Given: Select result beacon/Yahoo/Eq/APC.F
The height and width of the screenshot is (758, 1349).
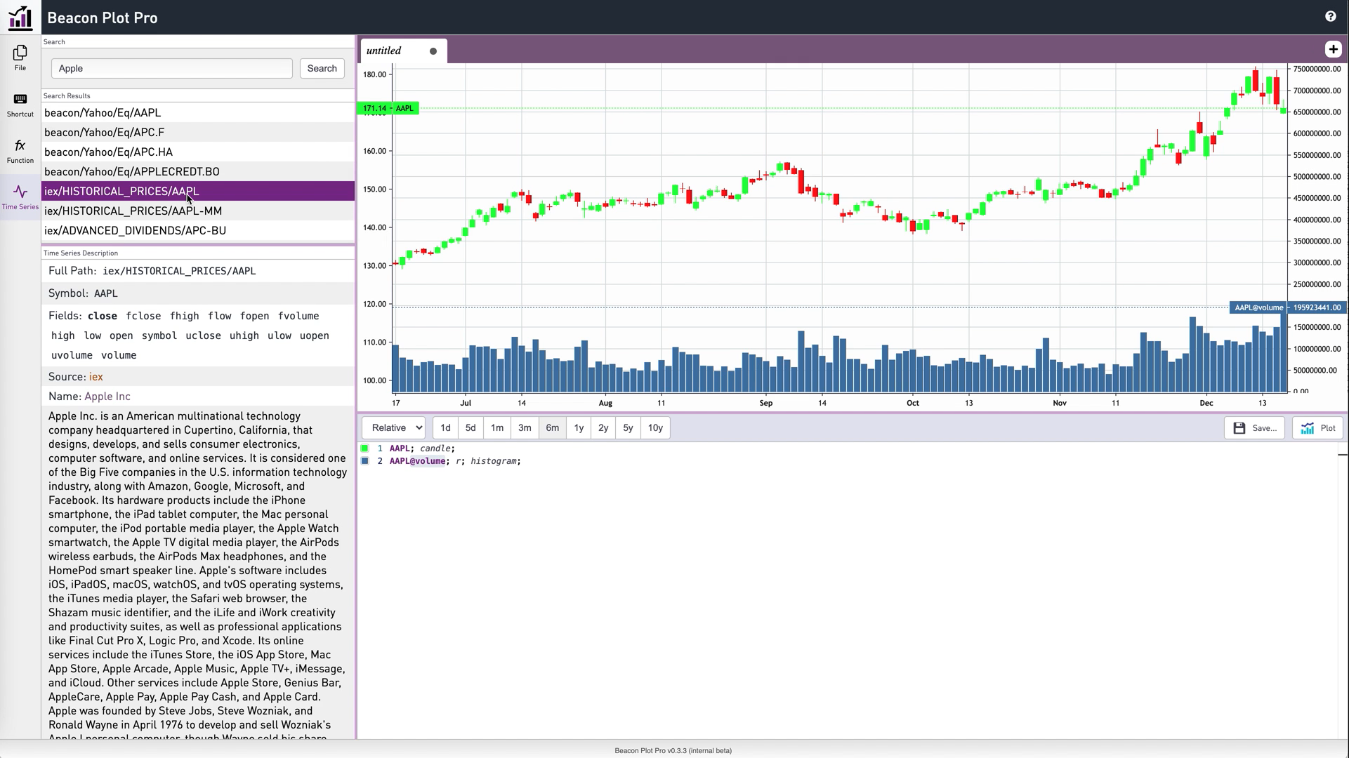Looking at the screenshot, I should tap(198, 132).
